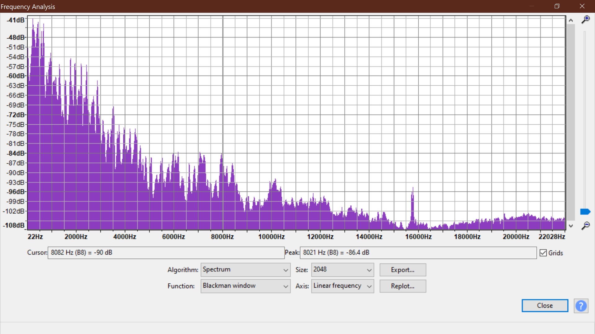
Task: Click the Peak readout field showing 8021 Hz
Action: point(418,253)
